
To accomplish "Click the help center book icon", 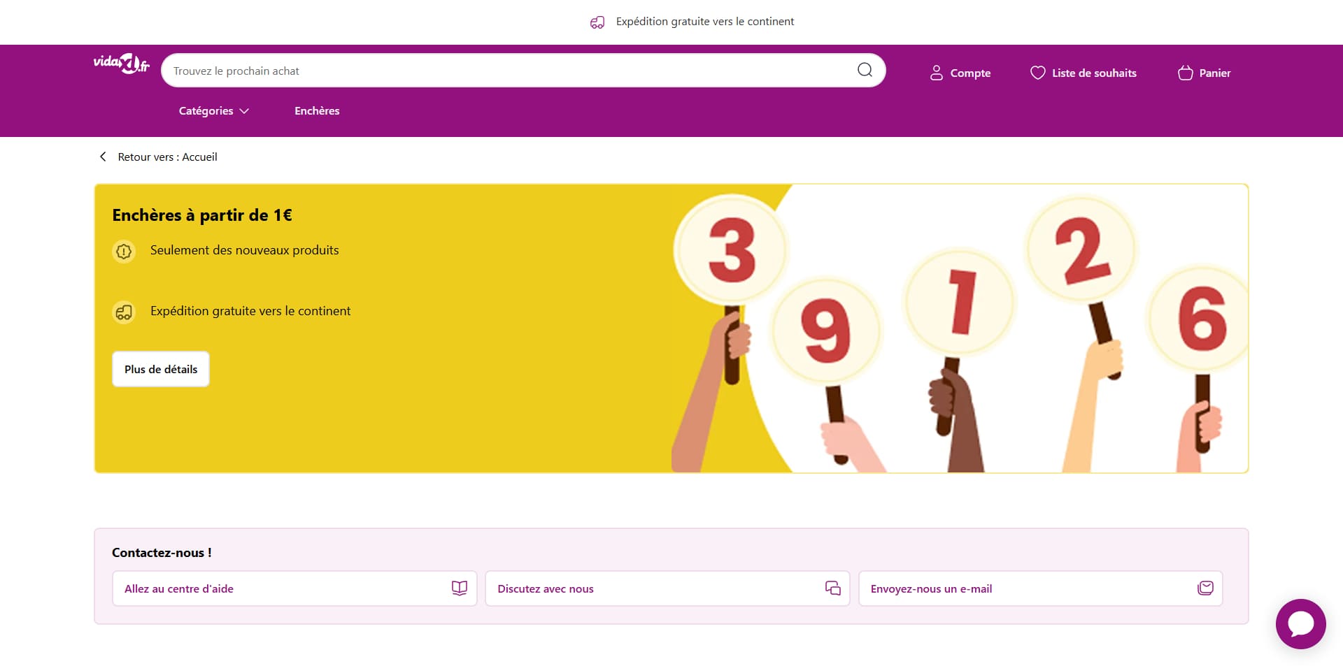I will tap(459, 588).
